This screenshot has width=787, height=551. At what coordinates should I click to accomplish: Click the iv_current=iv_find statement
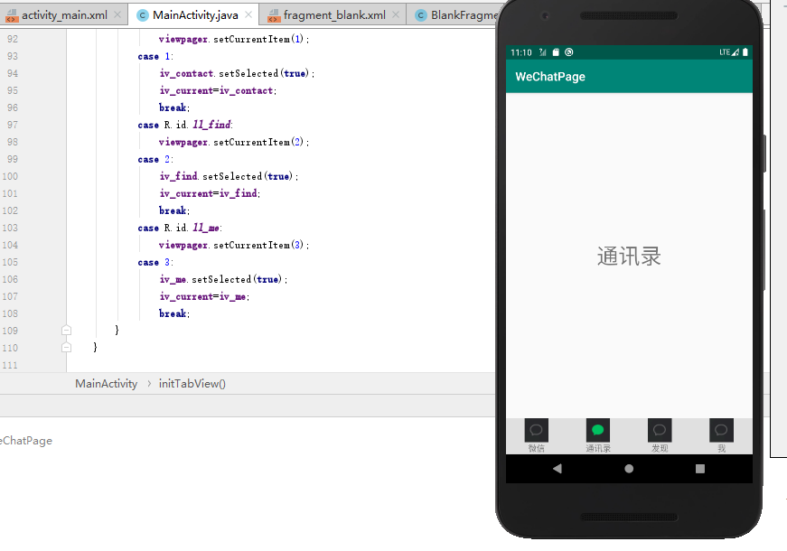[x=210, y=193]
